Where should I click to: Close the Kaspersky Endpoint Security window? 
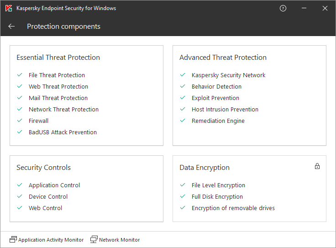(x=325, y=8)
